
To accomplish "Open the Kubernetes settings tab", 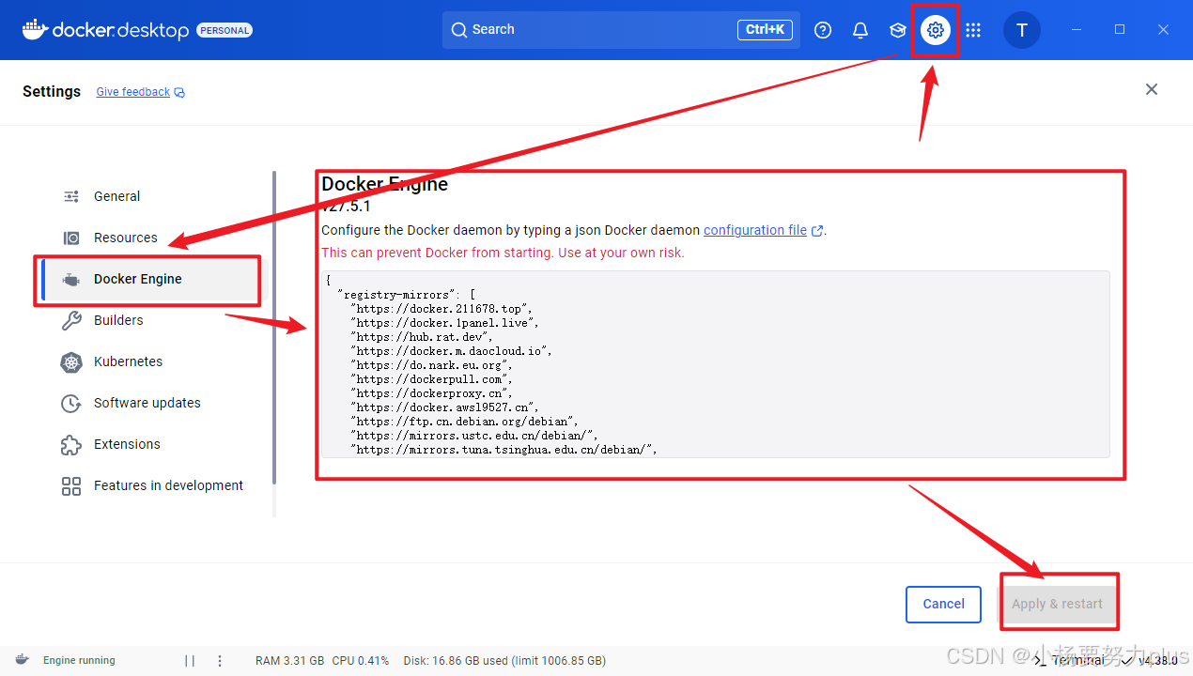I will [x=155, y=361].
